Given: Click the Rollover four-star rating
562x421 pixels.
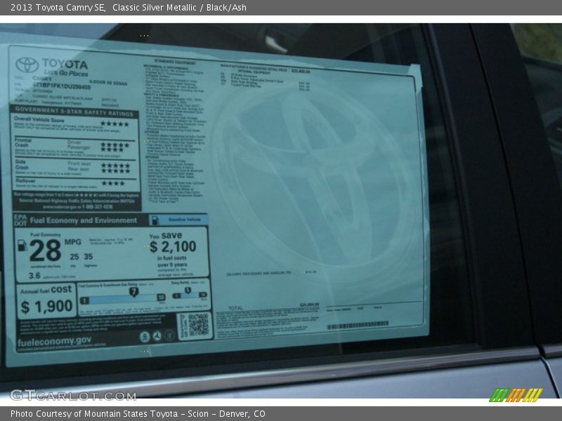Looking at the screenshot, I should pos(113,183).
